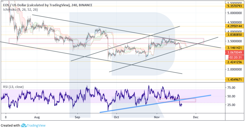Image resolution: width=245 pixels, height=130 pixels.
Task: Click the 5.3570793 yellow price label
Action: pyautogui.click(x=234, y=6)
